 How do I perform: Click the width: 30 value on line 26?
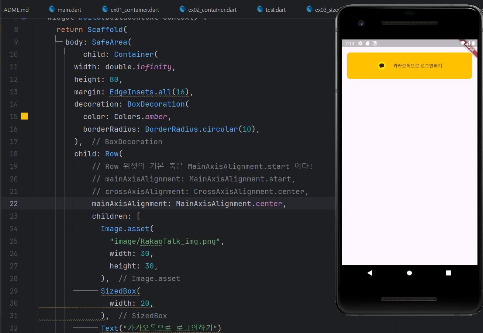(145, 253)
